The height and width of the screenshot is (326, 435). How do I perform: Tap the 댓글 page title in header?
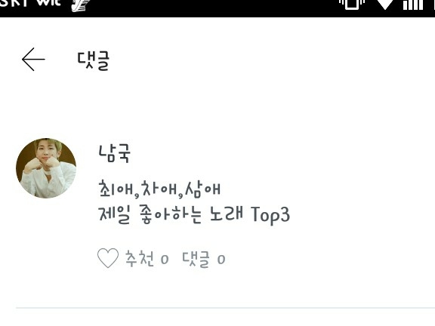[x=94, y=60]
